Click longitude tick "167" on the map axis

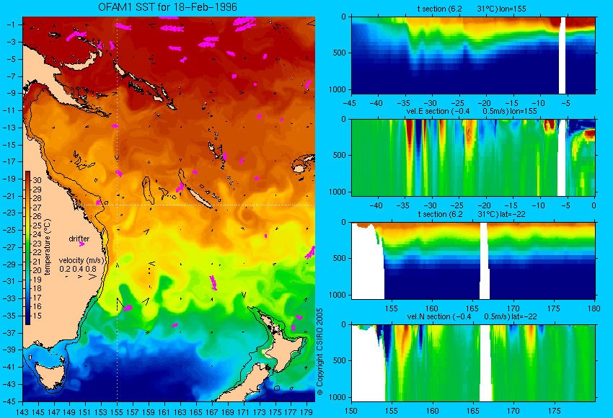[x=212, y=412]
